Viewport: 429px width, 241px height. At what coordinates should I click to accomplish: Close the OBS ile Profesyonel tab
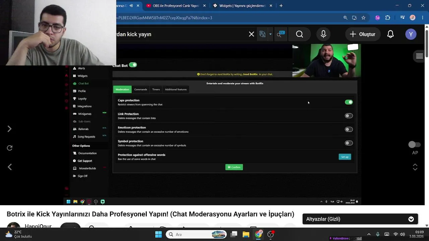click(x=204, y=6)
